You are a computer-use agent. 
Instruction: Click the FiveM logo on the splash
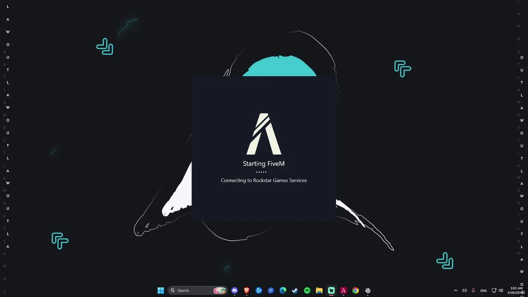[264, 134]
